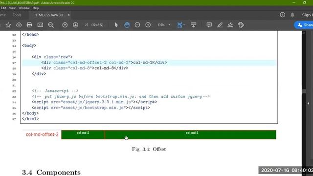The width and height of the screenshot is (313, 176).
Task: Choose the selection arrow tool
Action: pos(116,25)
